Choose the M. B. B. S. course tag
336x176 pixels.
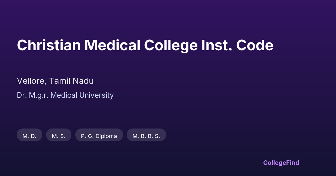[146, 136]
